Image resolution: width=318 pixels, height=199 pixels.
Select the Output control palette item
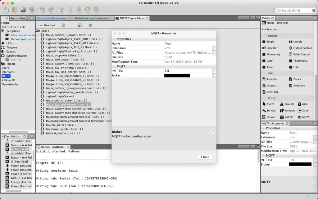pos(300,48)
